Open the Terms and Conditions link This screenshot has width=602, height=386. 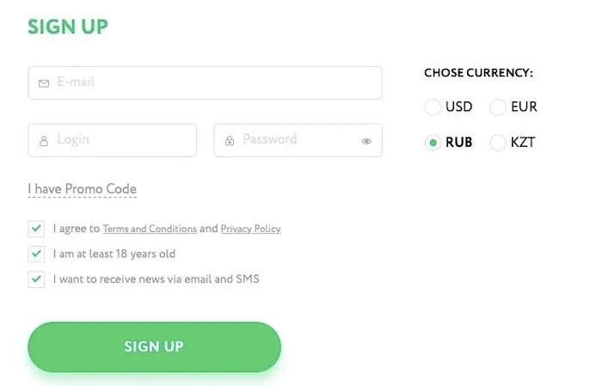point(150,230)
